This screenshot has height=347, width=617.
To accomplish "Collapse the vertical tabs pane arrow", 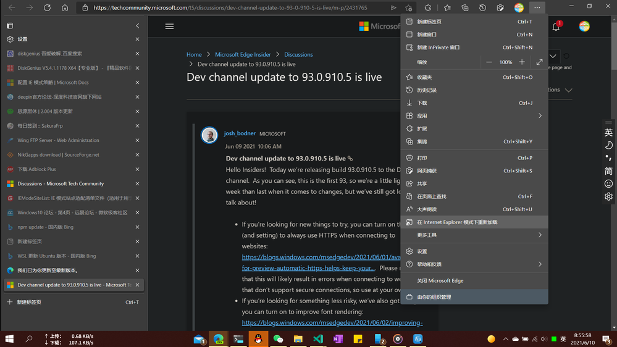I will (137, 26).
